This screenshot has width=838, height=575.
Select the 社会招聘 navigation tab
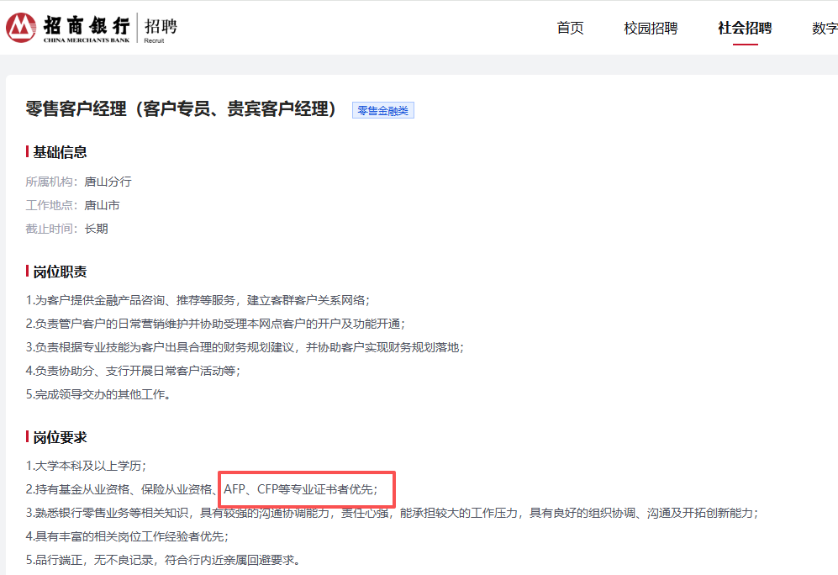click(x=745, y=28)
